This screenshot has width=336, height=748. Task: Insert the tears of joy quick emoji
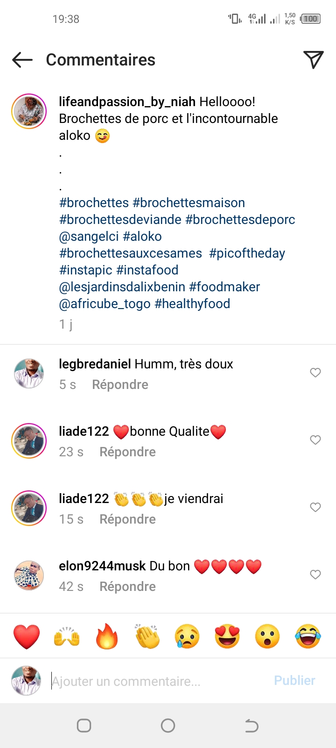click(x=308, y=636)
